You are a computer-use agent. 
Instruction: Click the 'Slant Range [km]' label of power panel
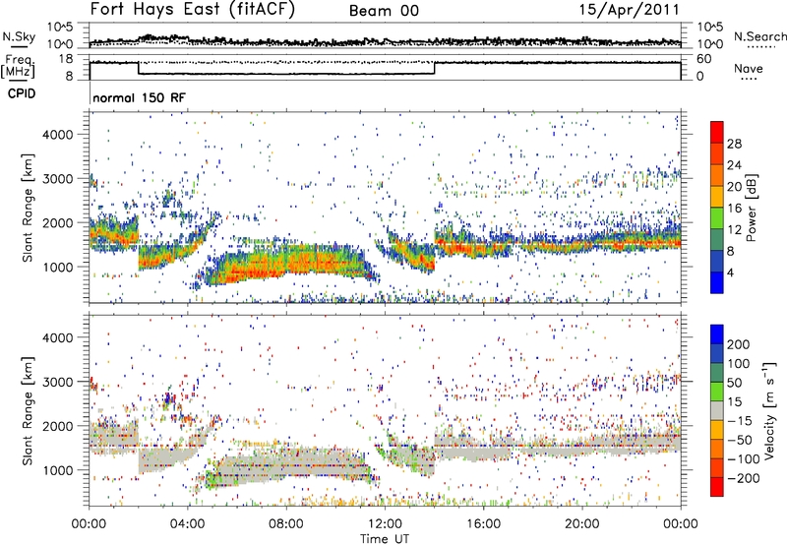click(x=28, y=208)
